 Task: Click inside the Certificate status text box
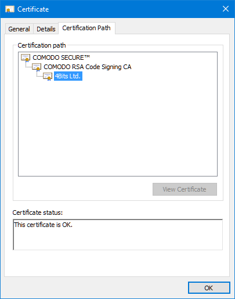point(118,235)
